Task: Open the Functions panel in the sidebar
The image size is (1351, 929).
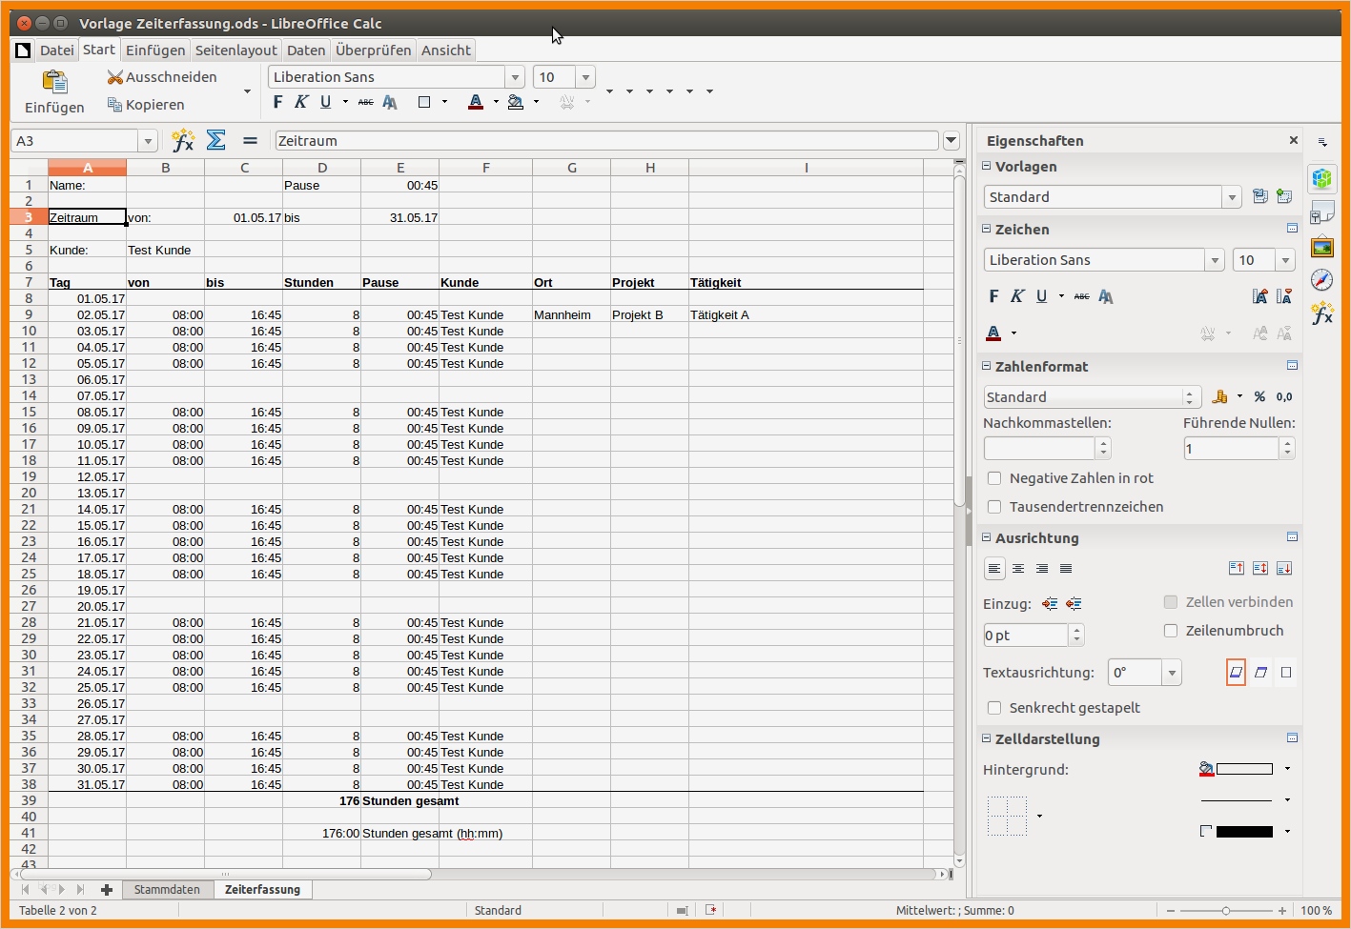Action: pyautogui.click(x=1322, y=313)
